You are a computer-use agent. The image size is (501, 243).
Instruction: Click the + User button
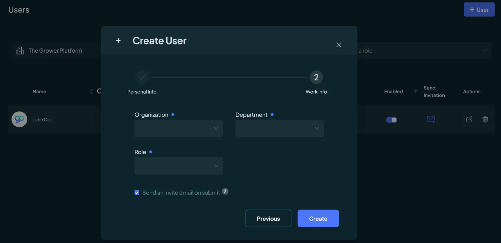tap(479, 9)
